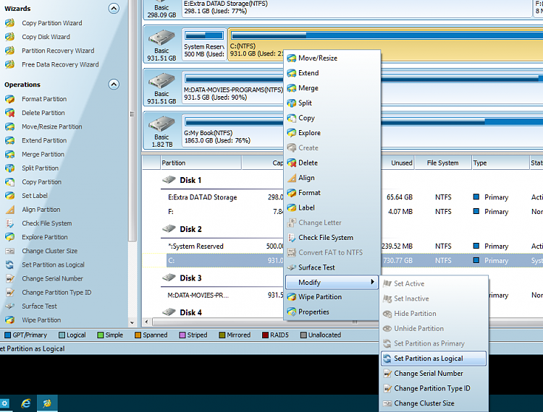
Task: Click the Copy Partition Wizard icon
Action: [9, 23]
